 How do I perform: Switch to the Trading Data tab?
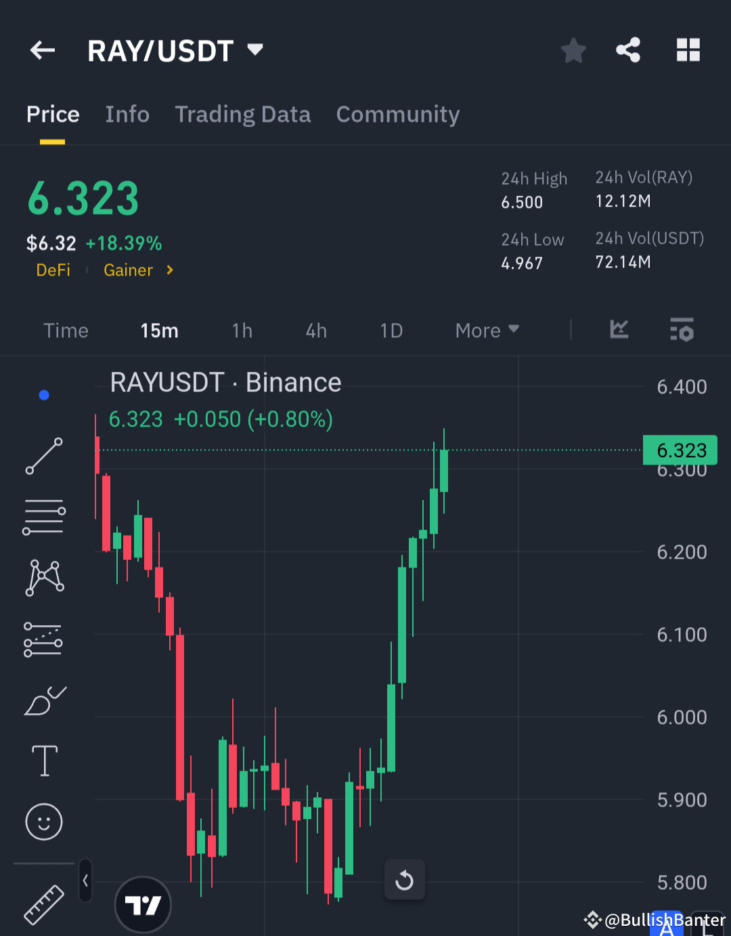click(x=242, y=114)
